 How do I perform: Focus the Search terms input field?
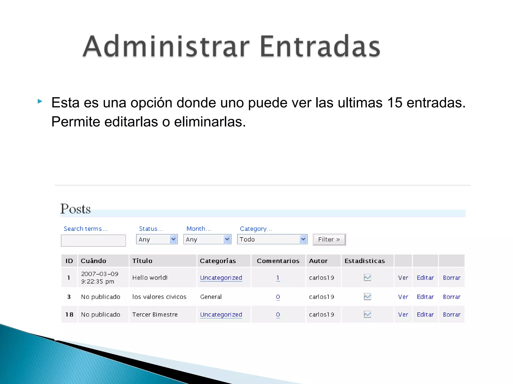pos(93,240)
